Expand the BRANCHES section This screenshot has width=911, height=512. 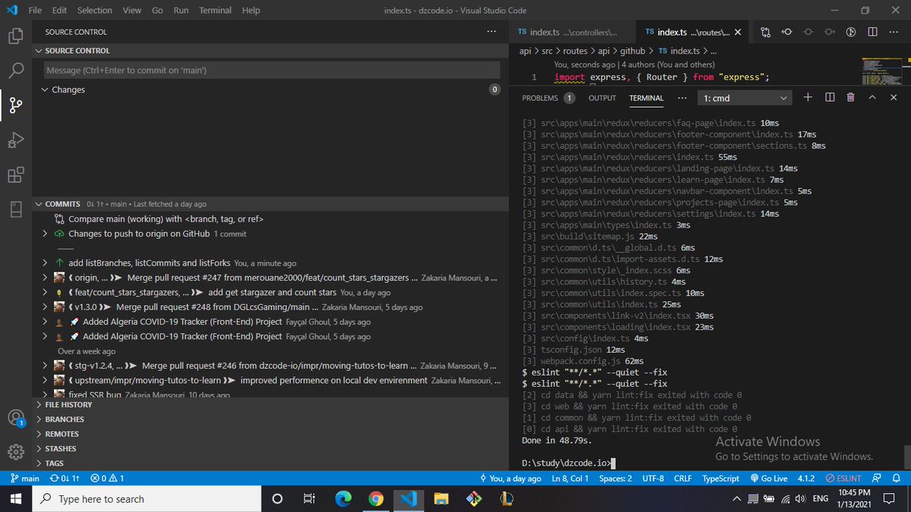pyautogui.click(x=65, y=419)
